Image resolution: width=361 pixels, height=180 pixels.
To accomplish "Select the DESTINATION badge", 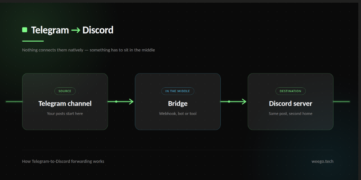I will click(291, 91).
